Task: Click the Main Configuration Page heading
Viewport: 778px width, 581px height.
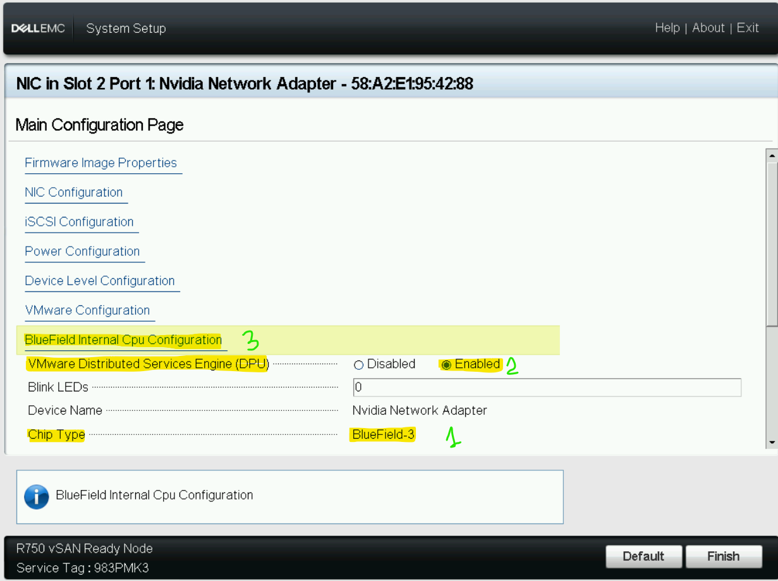Action: click(99, 125)
